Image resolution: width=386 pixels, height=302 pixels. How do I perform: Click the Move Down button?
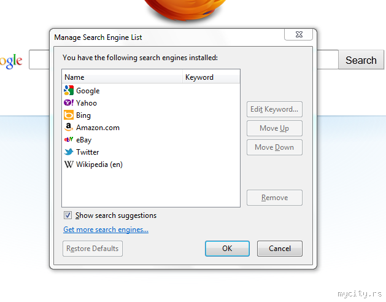click(x=274, y=147)
